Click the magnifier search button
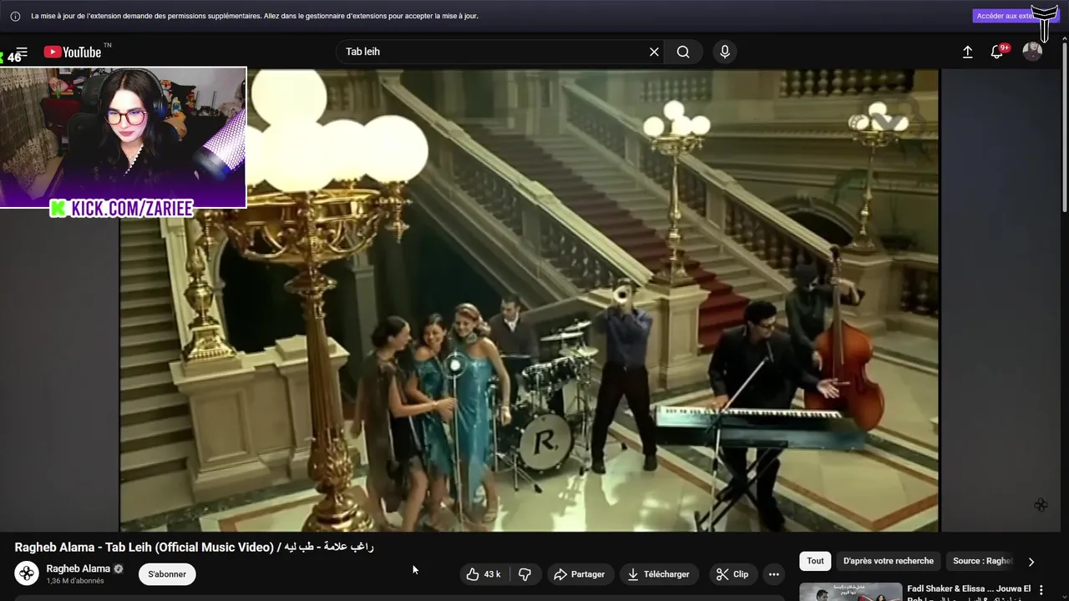Image resolution: width=1069 pixels, height=601 pixels. pyautogui.click(x=683, y=52)
